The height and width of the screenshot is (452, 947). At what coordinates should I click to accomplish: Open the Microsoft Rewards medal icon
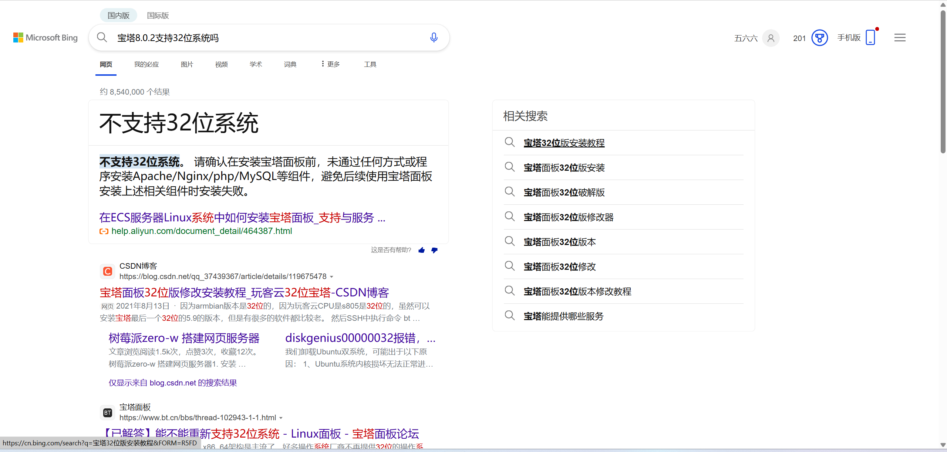tap(819, 38)
